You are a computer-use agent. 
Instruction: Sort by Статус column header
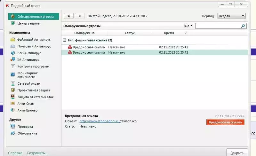point(130,33)
